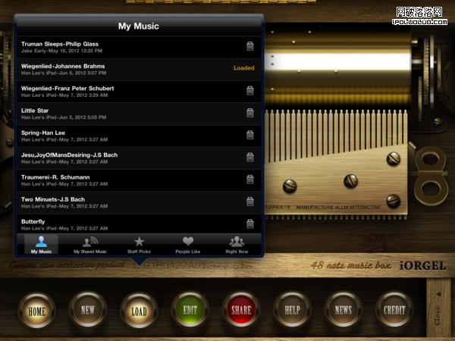Tap the green EDIT button
The height and width of the screenshot is (341, 455).
[190, 311]
